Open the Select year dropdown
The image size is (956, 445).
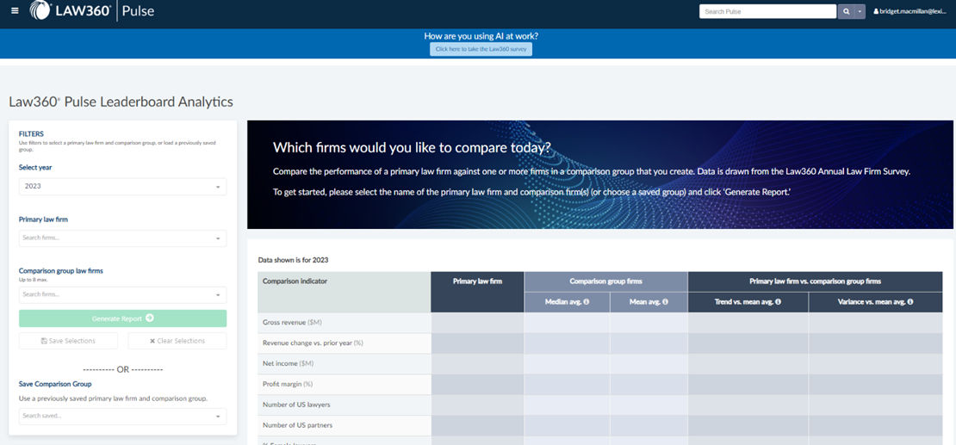coord(122,187)
